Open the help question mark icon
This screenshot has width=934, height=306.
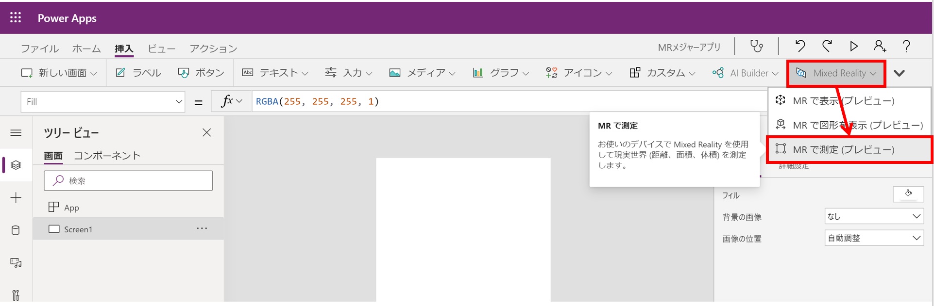(906, 46)
